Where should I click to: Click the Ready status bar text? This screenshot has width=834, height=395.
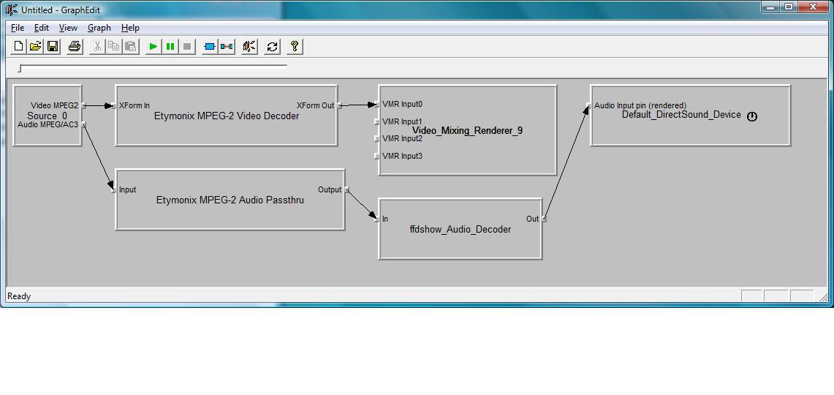tap(19, 296)
